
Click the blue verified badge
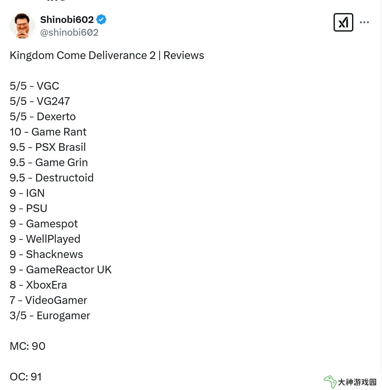(101, 19)
